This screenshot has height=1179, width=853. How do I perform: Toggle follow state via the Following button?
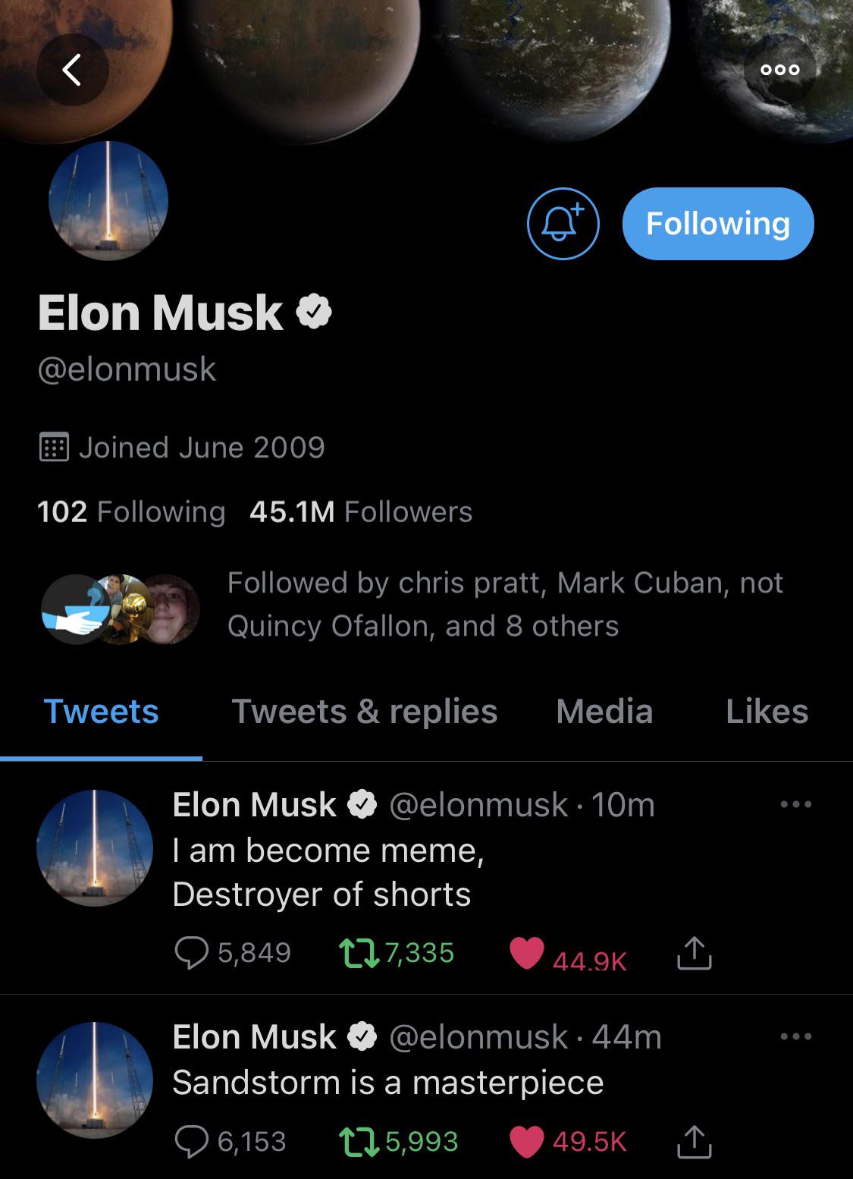(718, 222)
